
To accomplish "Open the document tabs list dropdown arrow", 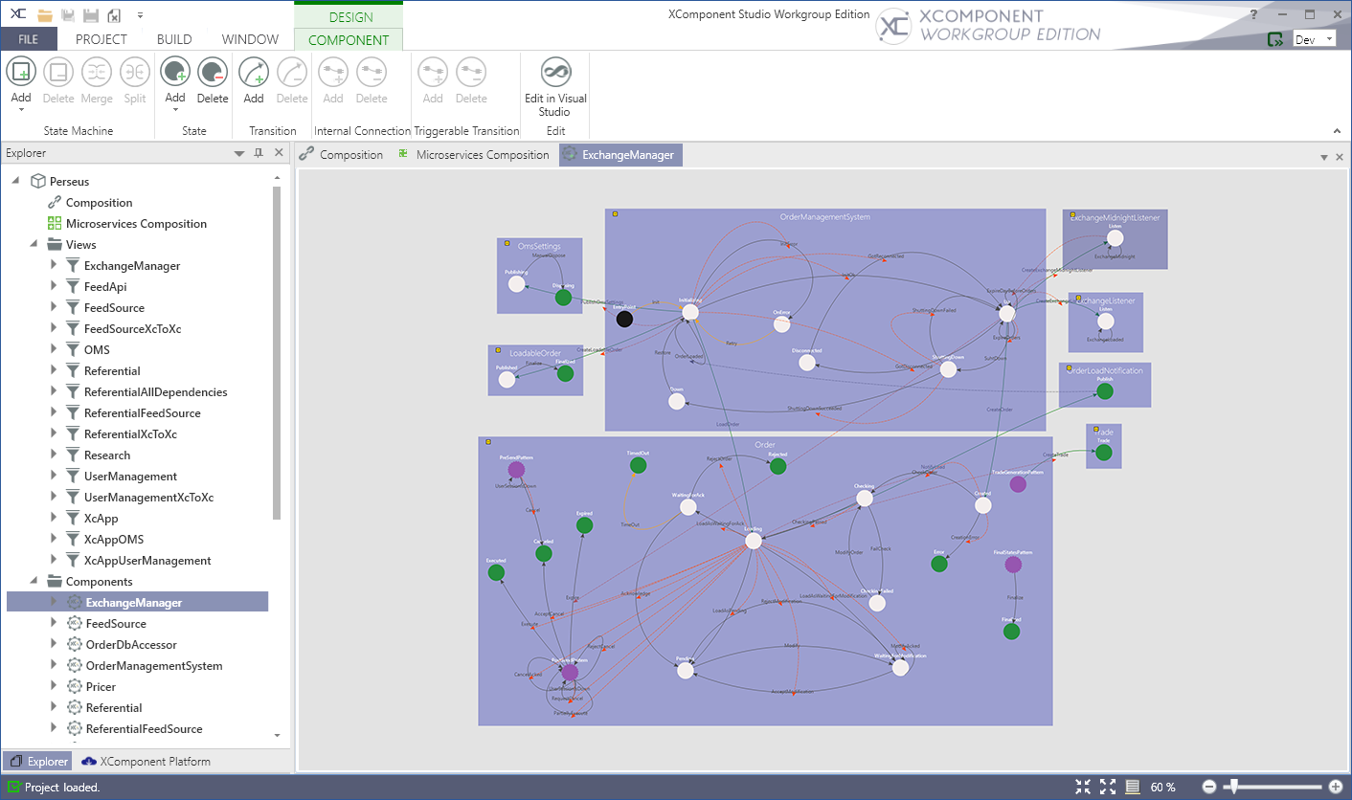I will pyautogui.click(x=1324, y=156).
